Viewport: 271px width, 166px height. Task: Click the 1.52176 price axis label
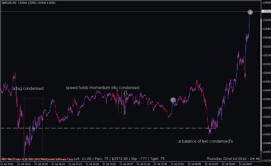[x=267, y=55]
